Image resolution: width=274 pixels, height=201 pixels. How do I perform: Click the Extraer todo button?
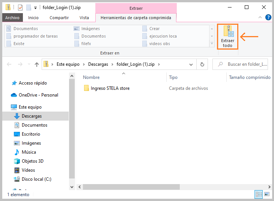click(227, 36)
